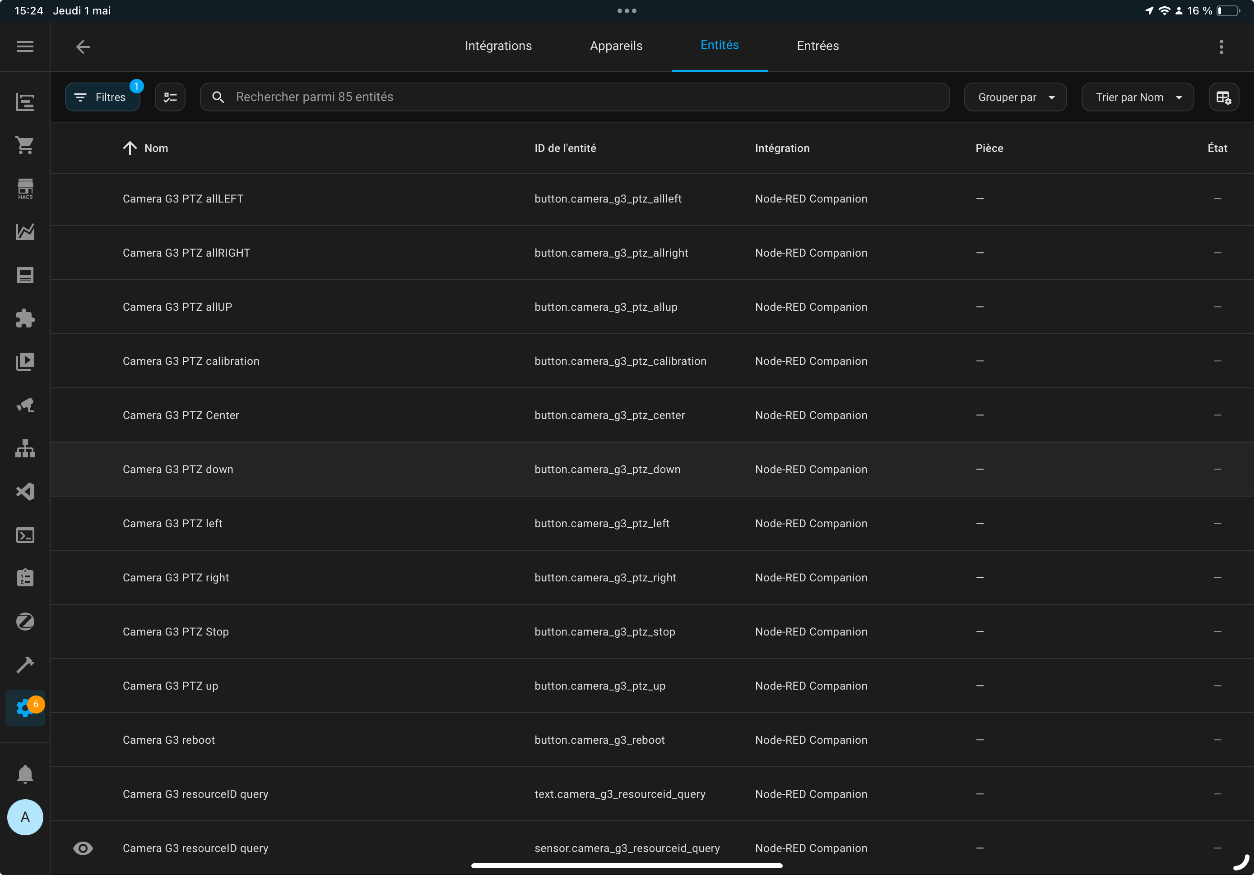Viewport: 1254px width, 875px height.
Task: Open Camera G3 PTZ allUP entity
Action: click(652, 307)
